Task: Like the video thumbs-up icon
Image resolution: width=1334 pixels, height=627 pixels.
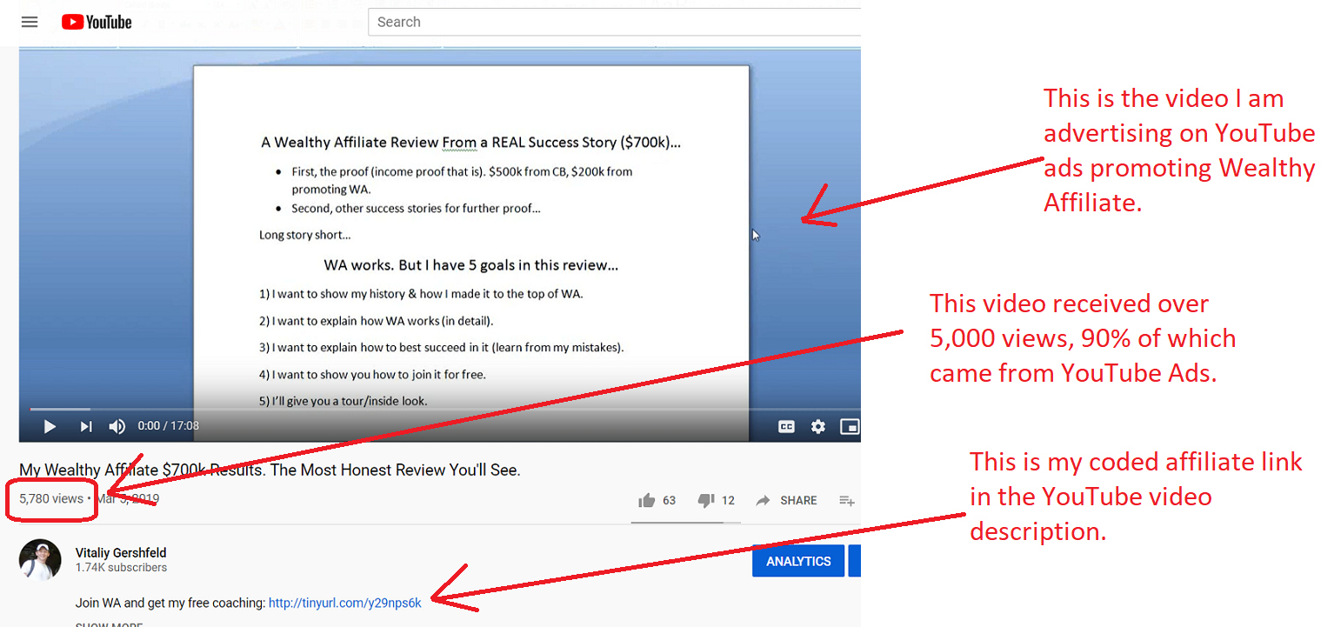Action: [x=646, y=500]
